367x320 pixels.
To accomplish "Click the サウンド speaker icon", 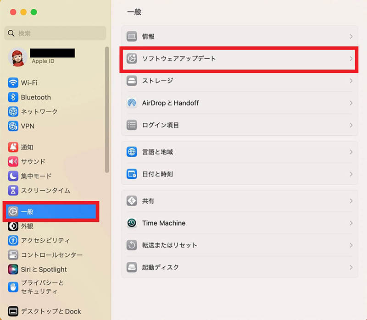I will pyautogui.click(x=13, y=162).
